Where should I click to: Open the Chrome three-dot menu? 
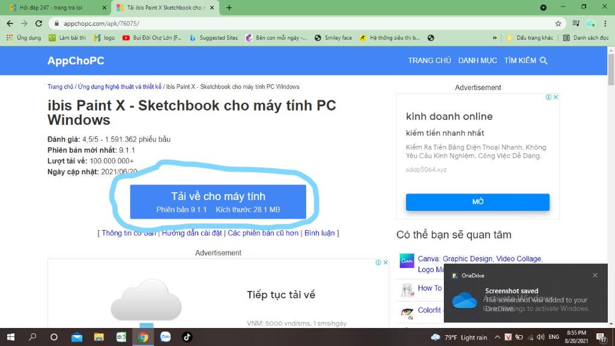point(605,23)
